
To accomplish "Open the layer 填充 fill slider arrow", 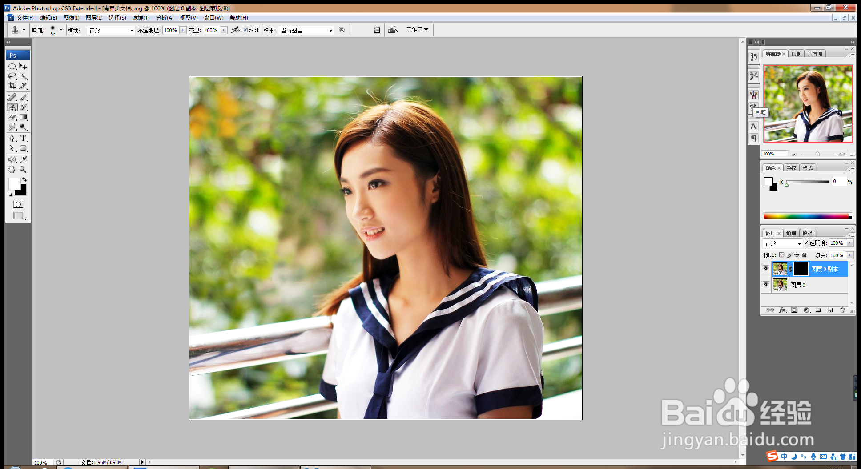I will coord(849,255).
